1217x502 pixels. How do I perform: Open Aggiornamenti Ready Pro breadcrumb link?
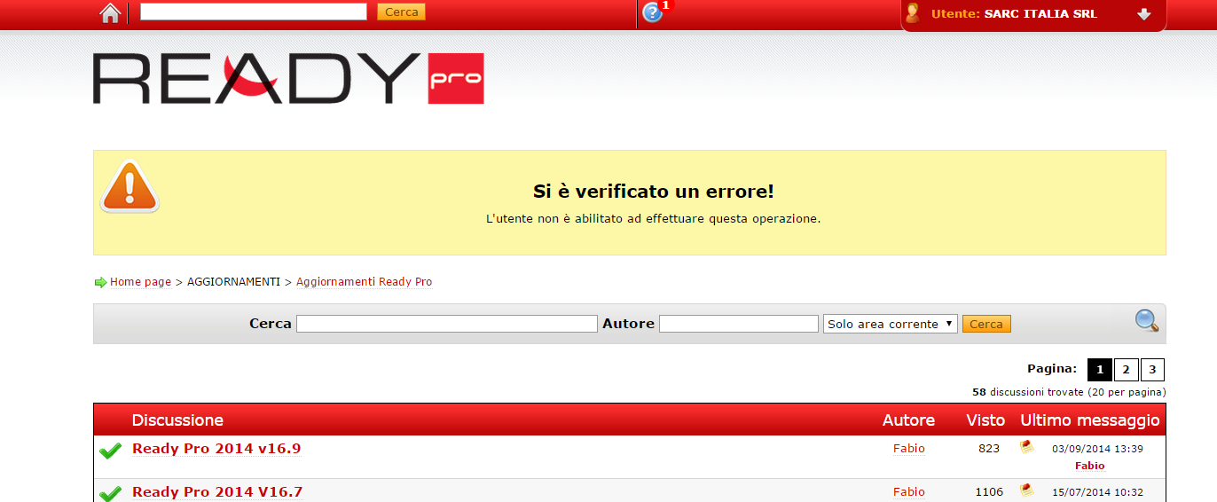point(365,282)
